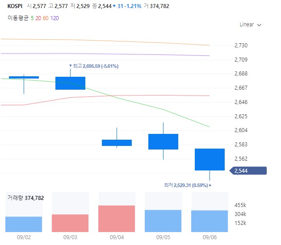Click the 20-day moving average label
This screenshot has height=245, width=281.
pos(38,18)
